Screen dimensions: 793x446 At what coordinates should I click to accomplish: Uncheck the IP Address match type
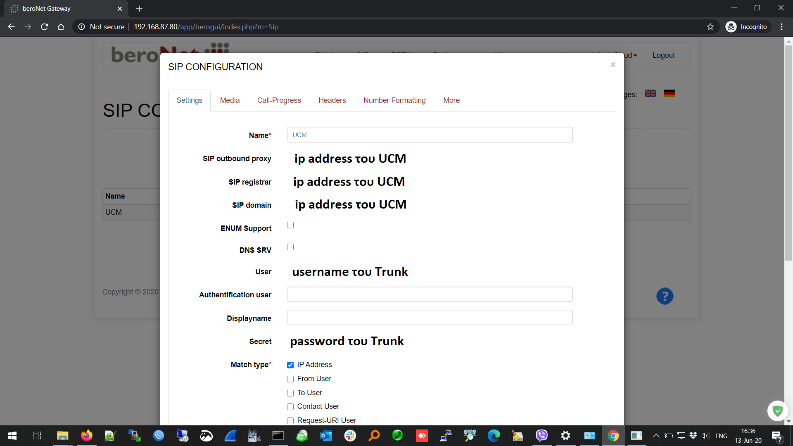click(x=290, y=365)
